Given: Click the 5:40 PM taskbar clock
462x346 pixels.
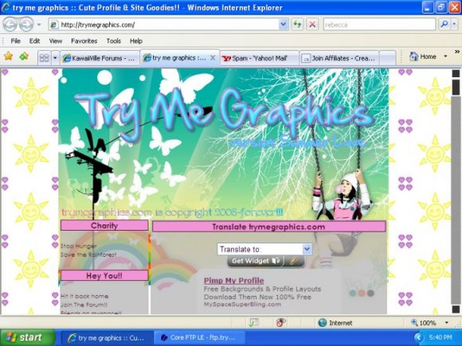Looking at the screenshot, I should point(440,337).
